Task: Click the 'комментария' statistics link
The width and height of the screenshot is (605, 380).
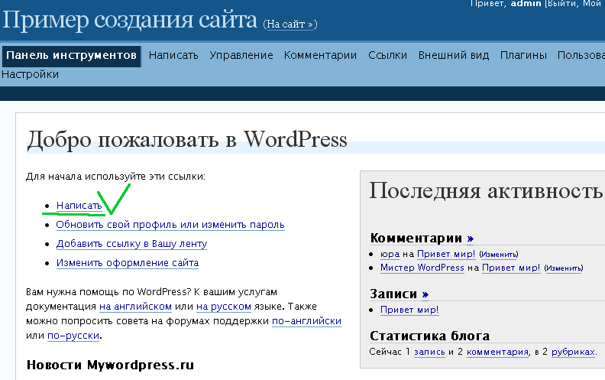Action: click(x=498, y=352)
